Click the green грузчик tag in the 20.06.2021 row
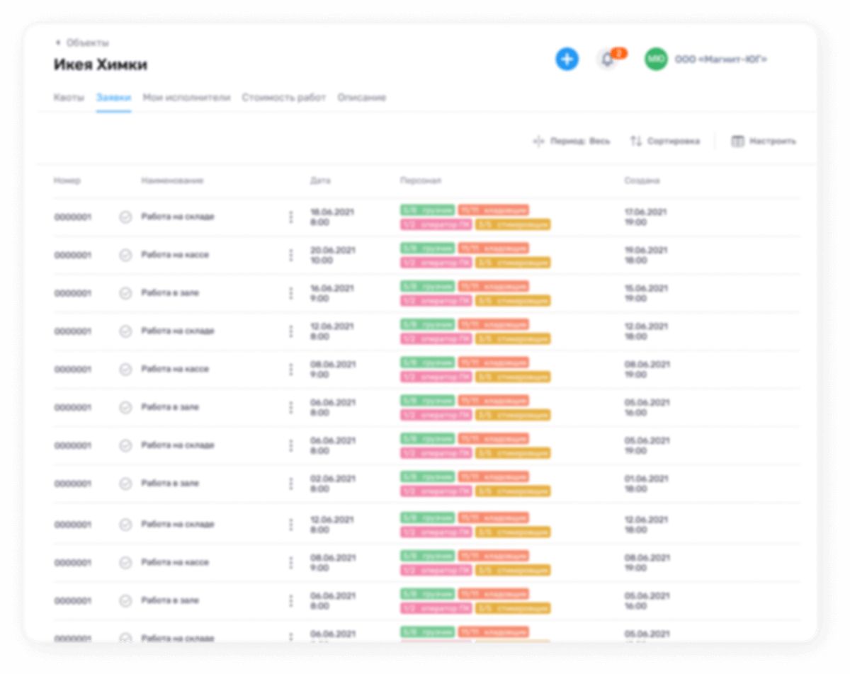Viewport: 850px width, 674px height. pyautogui.click(x=427, y=249)
